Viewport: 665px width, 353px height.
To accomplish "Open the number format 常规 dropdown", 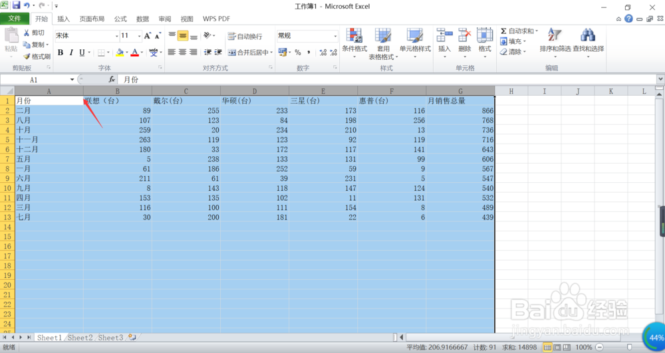I will click(335, 36).
